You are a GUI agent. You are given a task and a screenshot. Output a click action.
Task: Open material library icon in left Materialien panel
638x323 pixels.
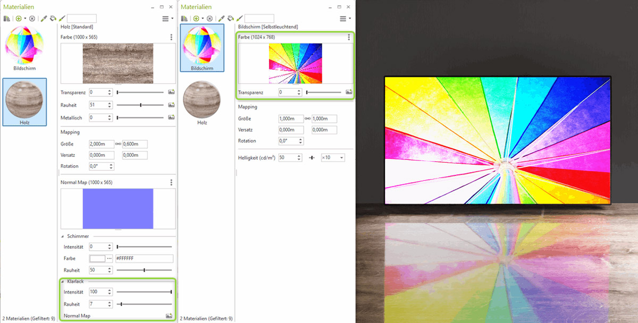[x=7, y=19]
